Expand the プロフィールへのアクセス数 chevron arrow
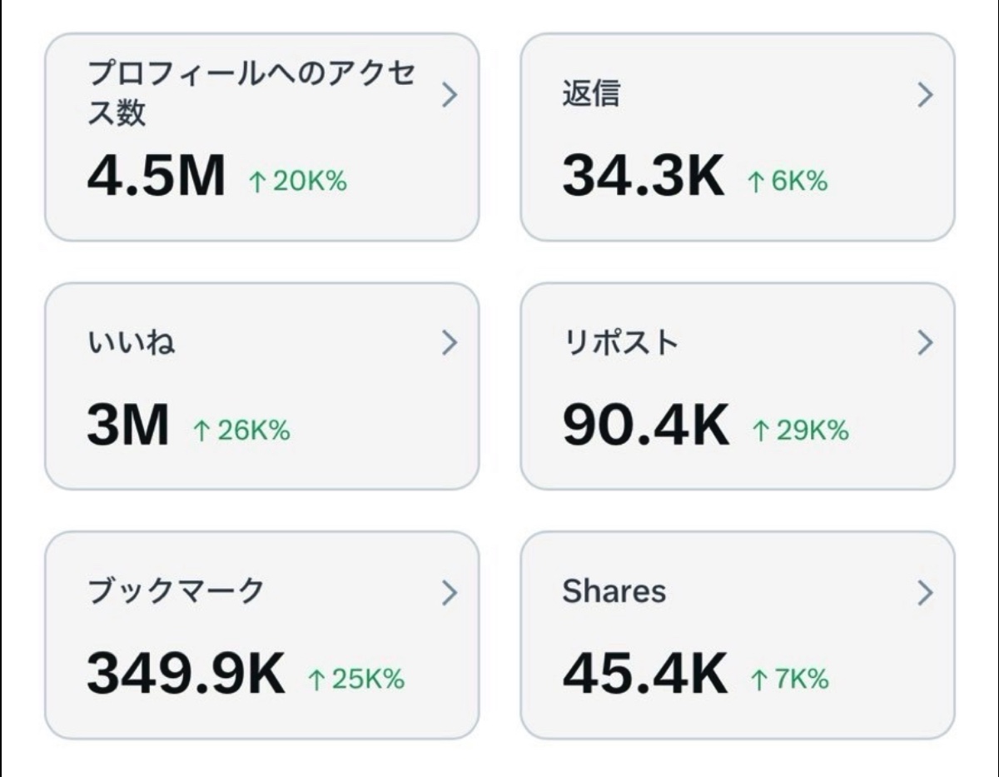Image resolution: width=999 pixels, height=777 pixels. (450, 96)
